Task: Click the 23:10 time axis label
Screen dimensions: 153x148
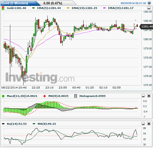Action: pos(49,88)
